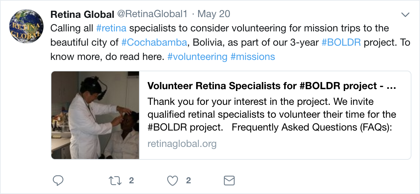Open the link card doctor examination thumbnail
This screenshot has height=194, width=420.
tap(95, 115)
